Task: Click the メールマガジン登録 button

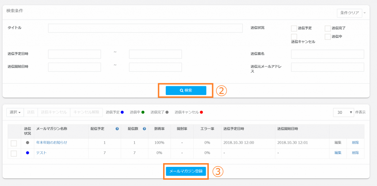Action: [x=186, y=171]
